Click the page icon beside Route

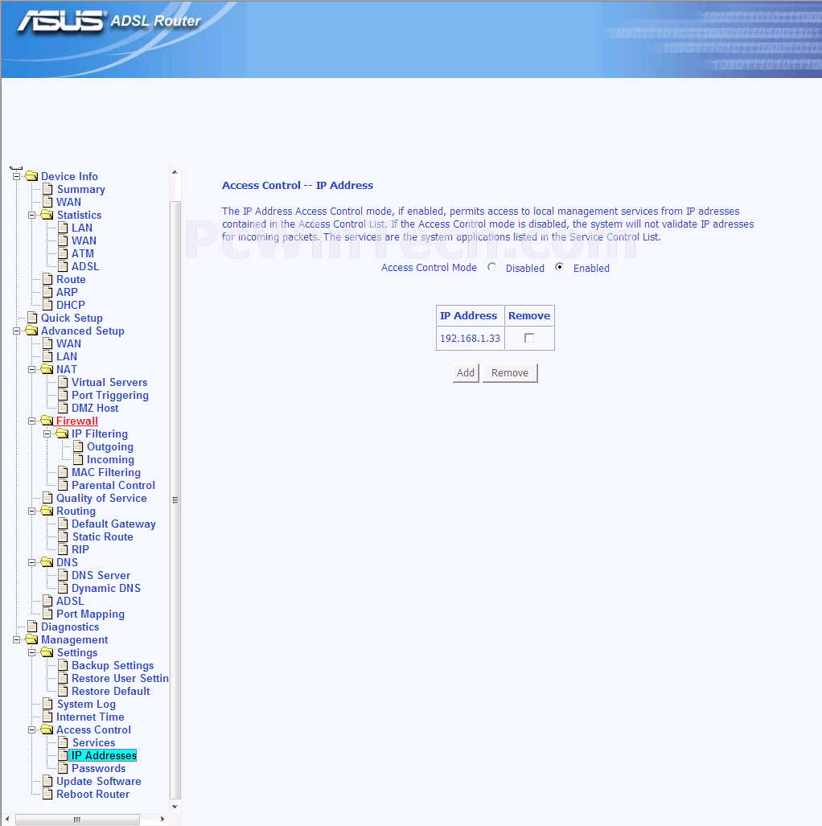point(47,278)
